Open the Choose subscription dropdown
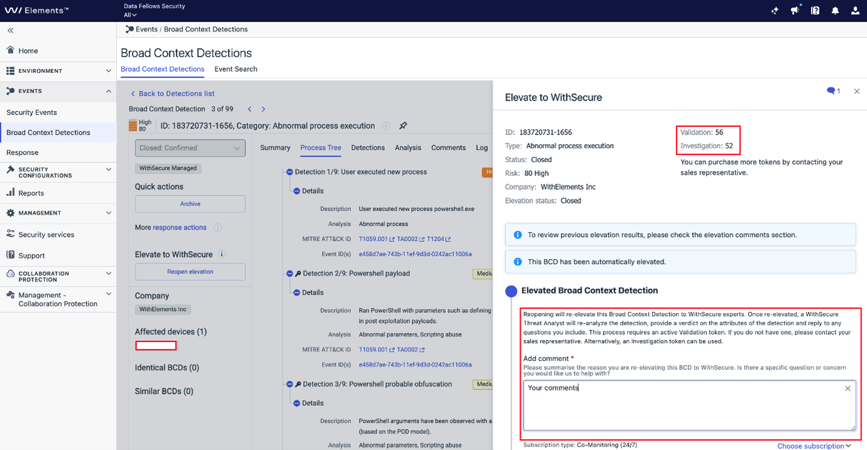Image resolution: width=867 pixels, height=450 pixels. (814, 446)
